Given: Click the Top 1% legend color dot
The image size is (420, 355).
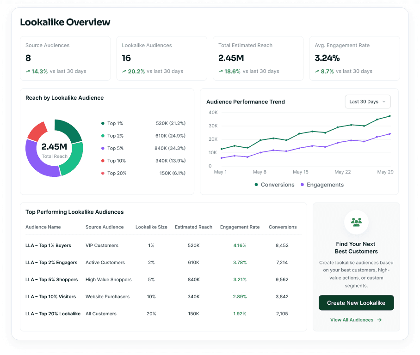Looking at the screenshot, I should [103, 123].
